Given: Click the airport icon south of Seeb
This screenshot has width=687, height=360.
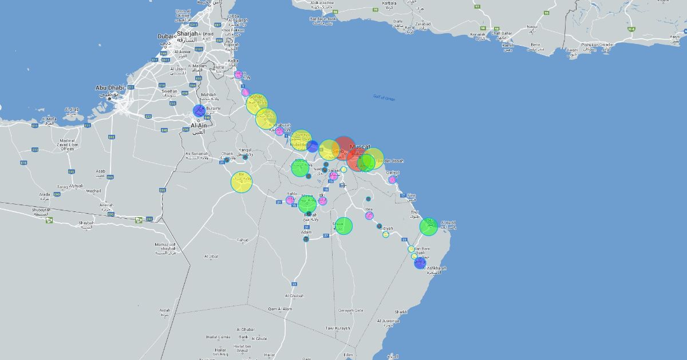Looking at the screenshot, I should pos(342,185).
